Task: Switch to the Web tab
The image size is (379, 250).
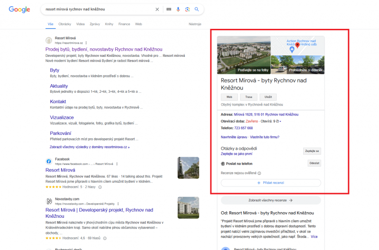Action: click(x=138, y=24)
